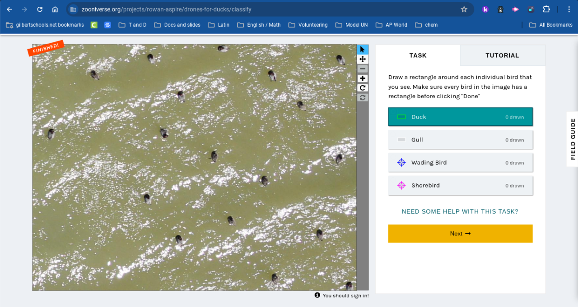Image resolution: width=578 pixels, height=307 pixels.
Task: Click the zooniverse.org address bar URL
Action: click(x=167, y=9)
